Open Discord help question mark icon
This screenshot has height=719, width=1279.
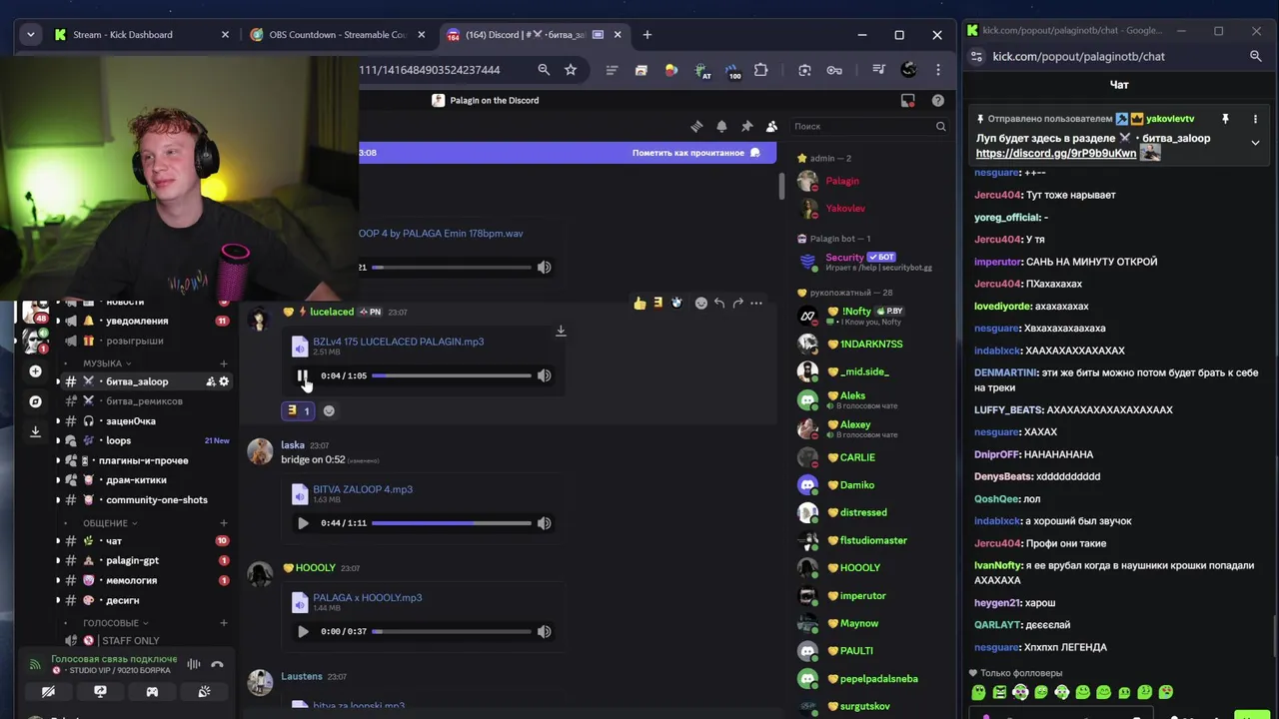[937, 100]
